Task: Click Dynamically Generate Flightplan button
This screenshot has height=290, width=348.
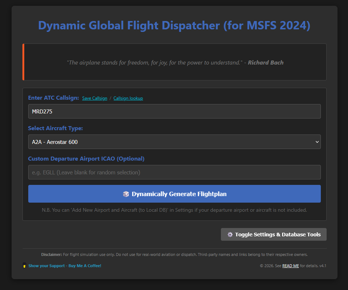Action: coord(175,194)
